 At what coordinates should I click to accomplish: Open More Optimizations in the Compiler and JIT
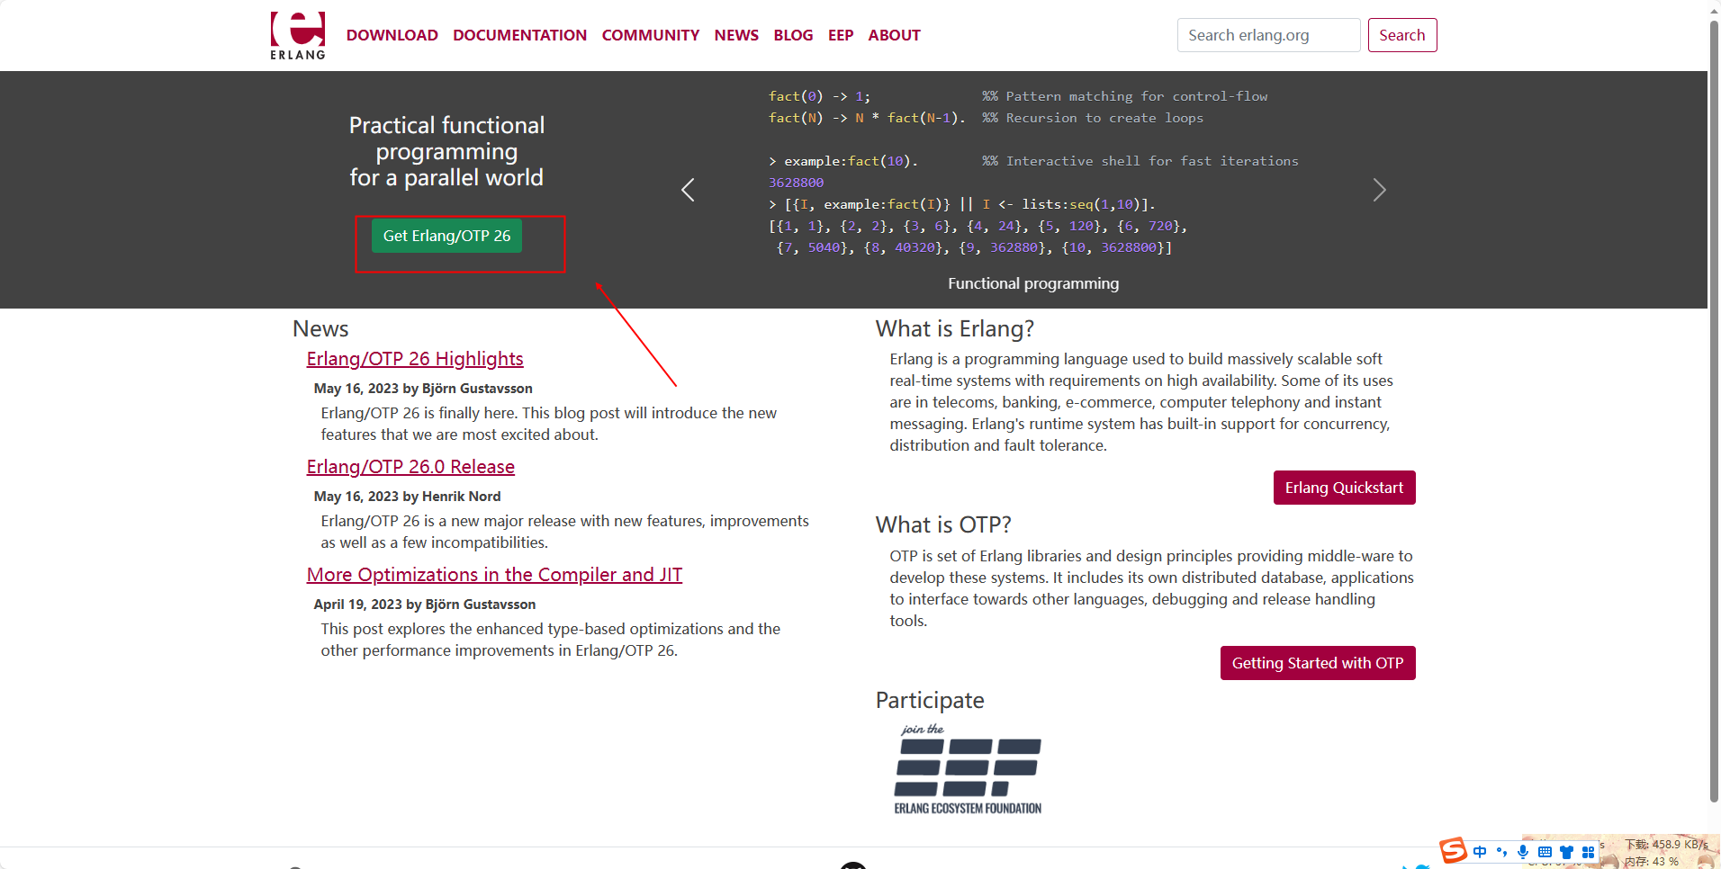494,575
